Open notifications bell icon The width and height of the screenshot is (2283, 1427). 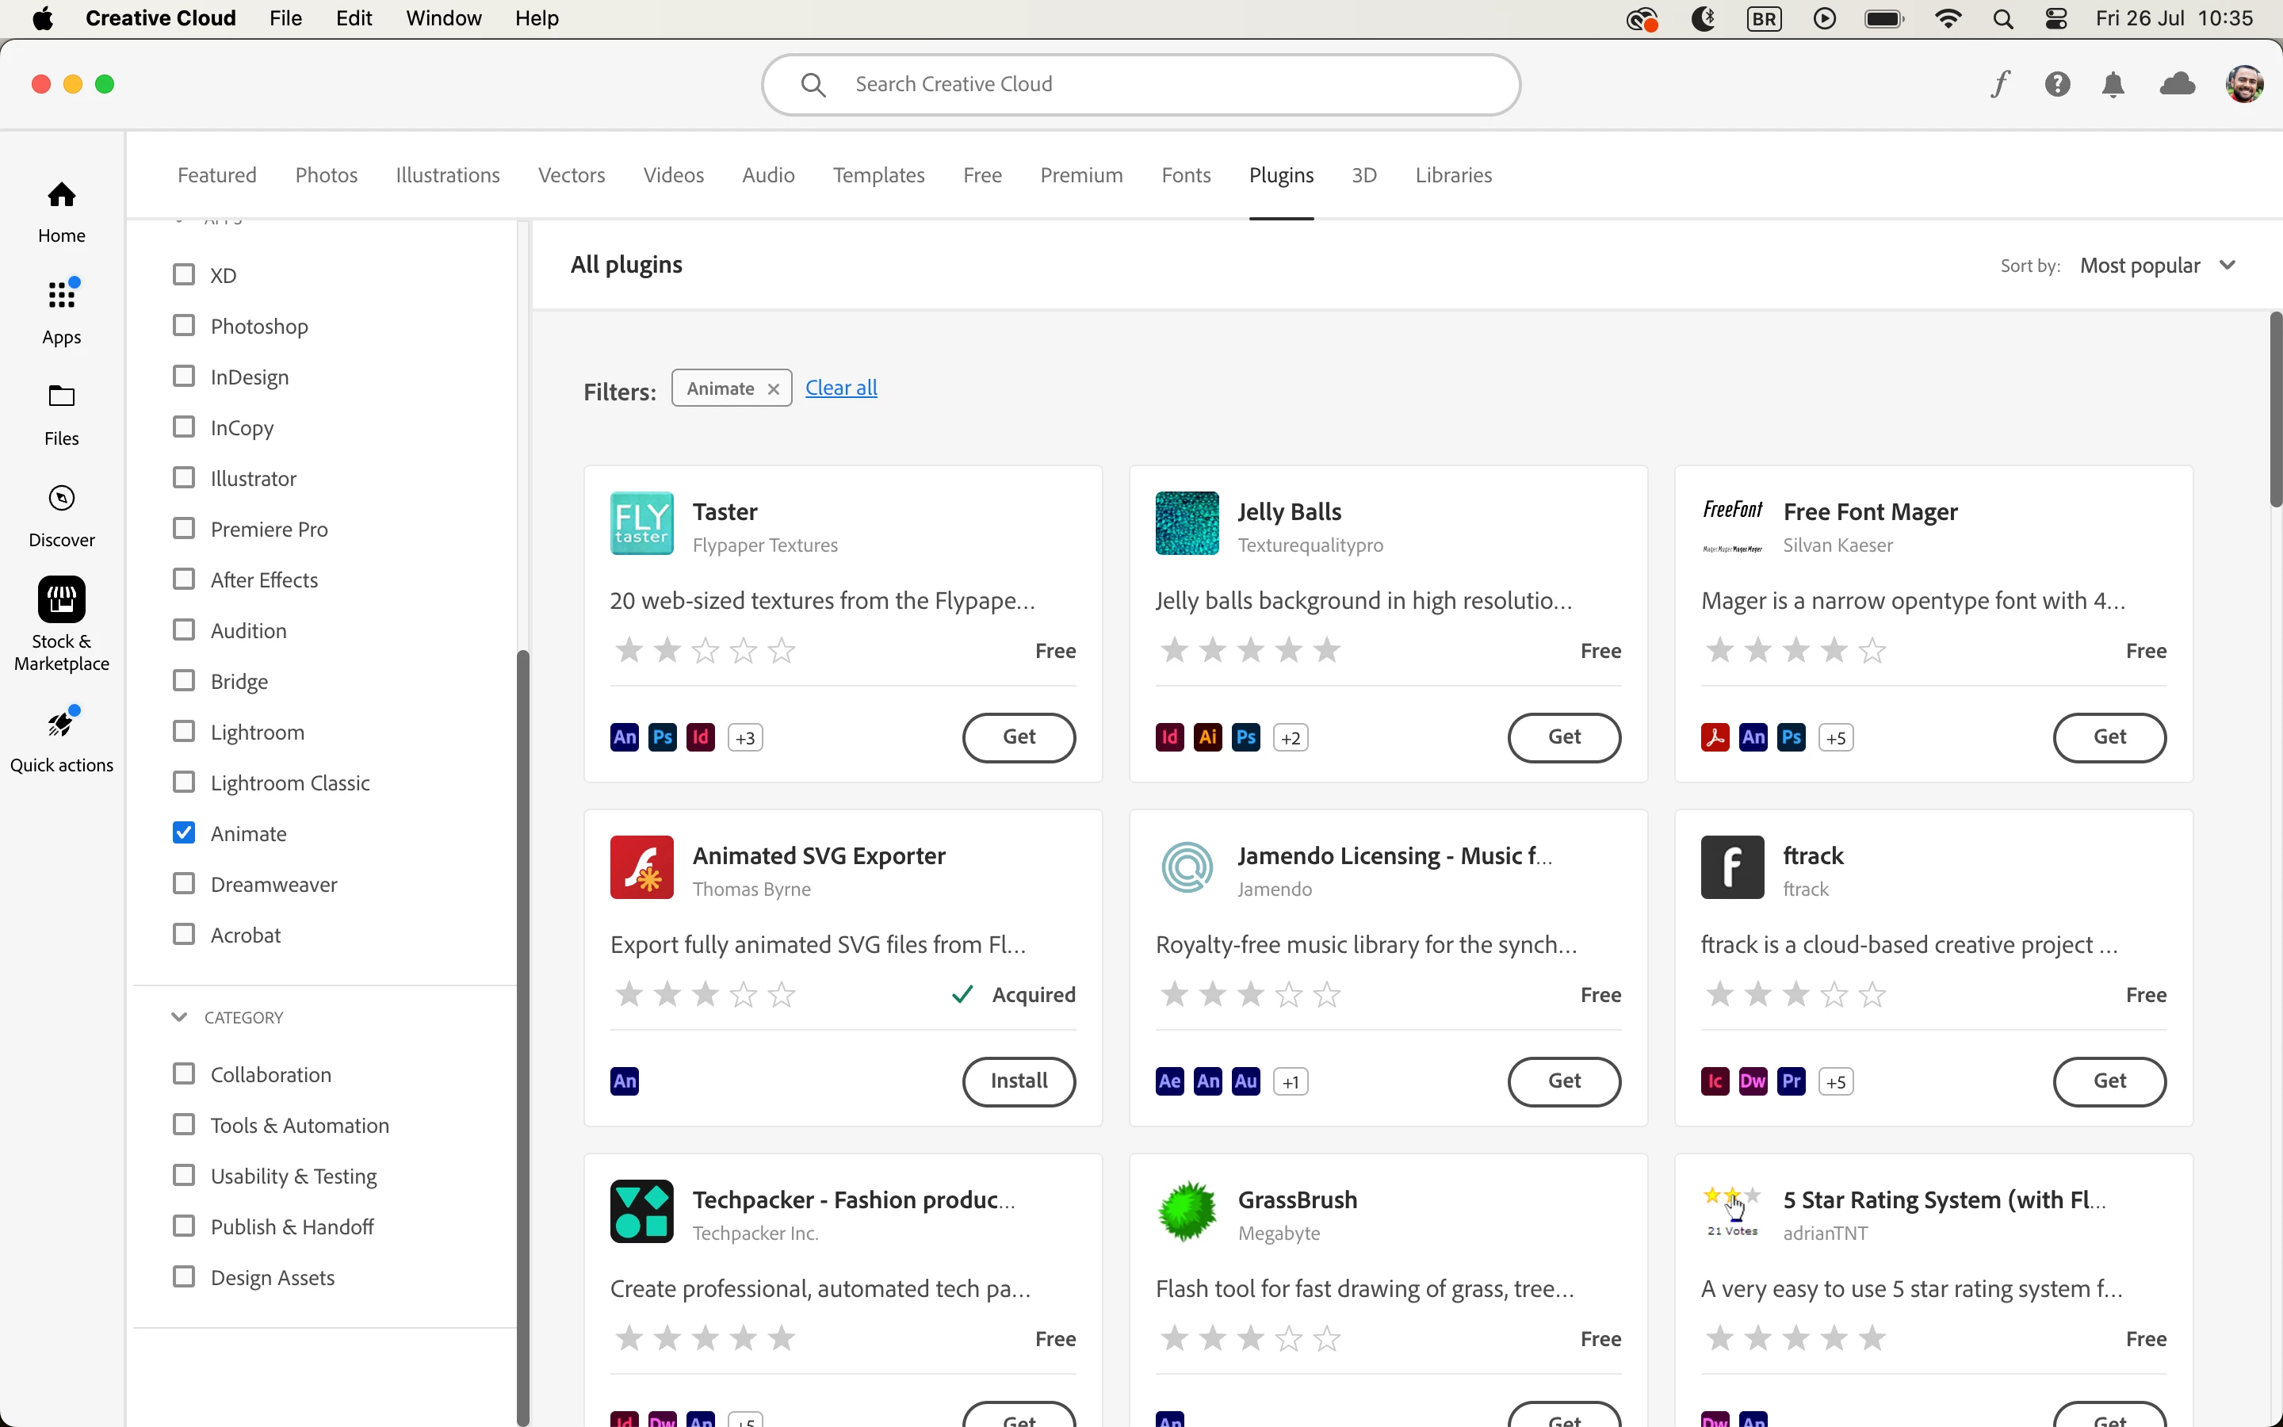pos(2113,85)
